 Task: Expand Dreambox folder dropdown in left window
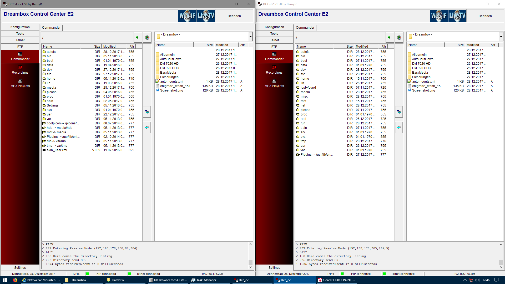click(250, 37)
